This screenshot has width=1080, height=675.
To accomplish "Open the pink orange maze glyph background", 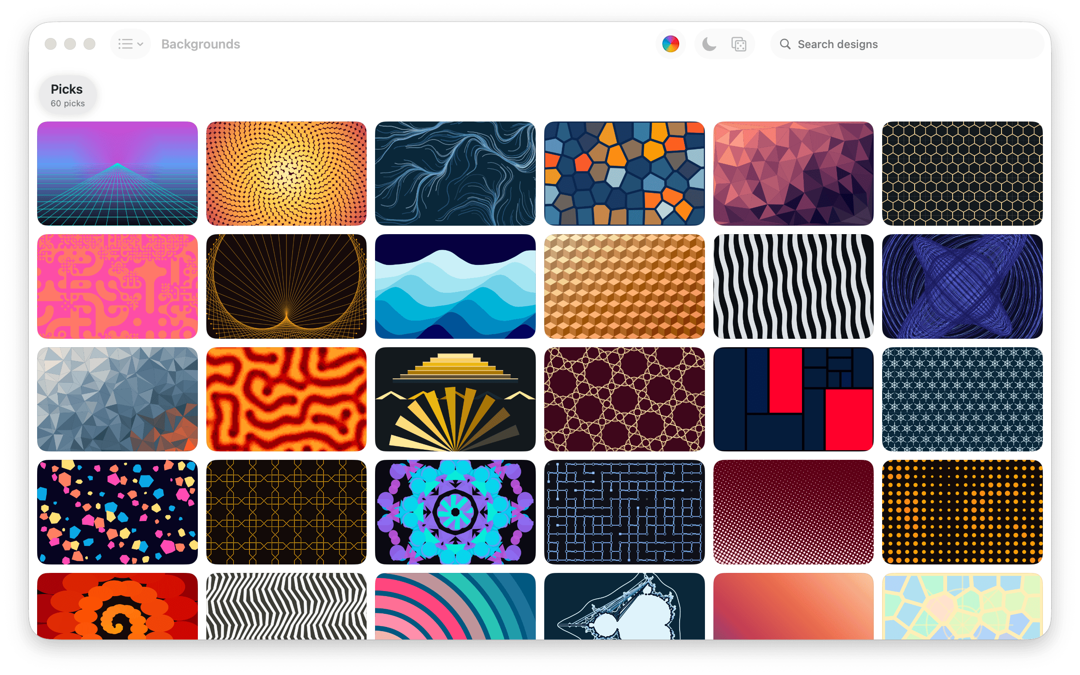I will tap(117, 286).
